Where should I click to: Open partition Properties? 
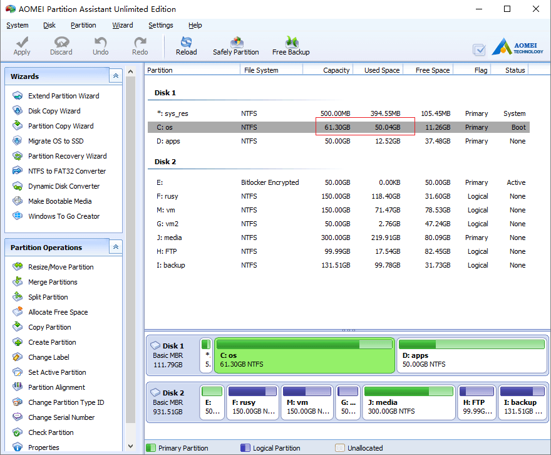[44, 447]
